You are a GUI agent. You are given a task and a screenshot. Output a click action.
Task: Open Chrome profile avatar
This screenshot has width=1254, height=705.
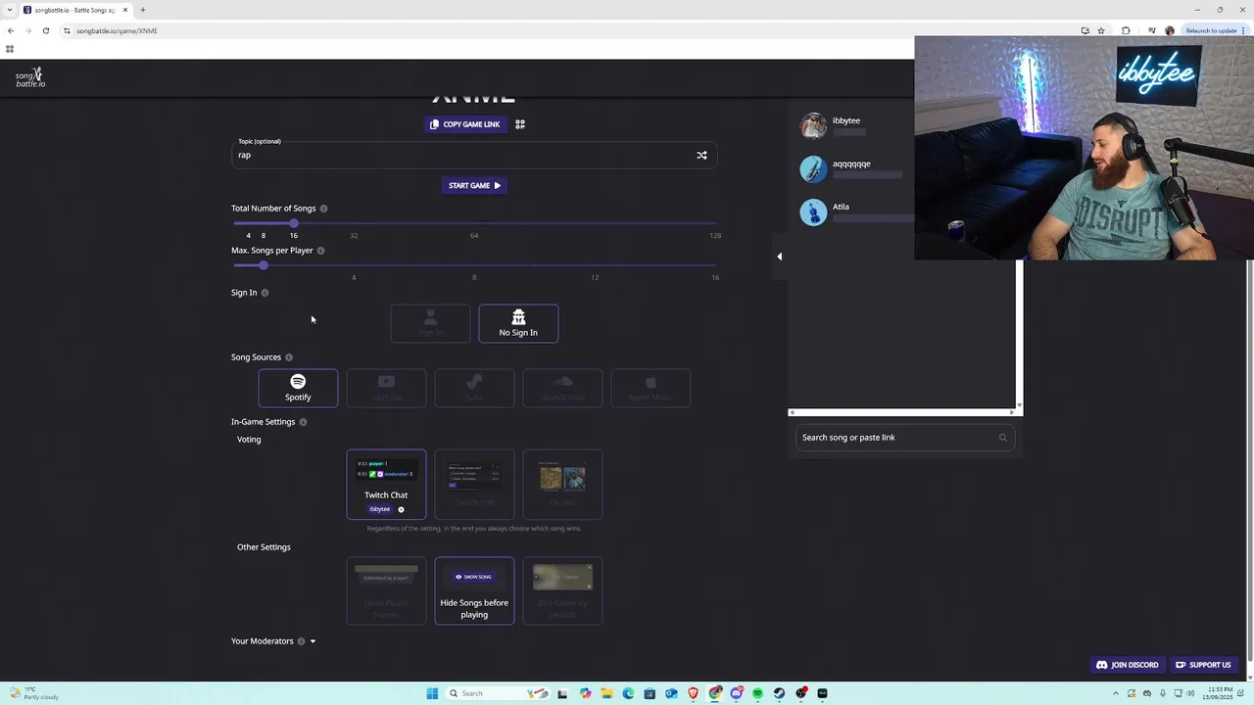coord(1170,30)
